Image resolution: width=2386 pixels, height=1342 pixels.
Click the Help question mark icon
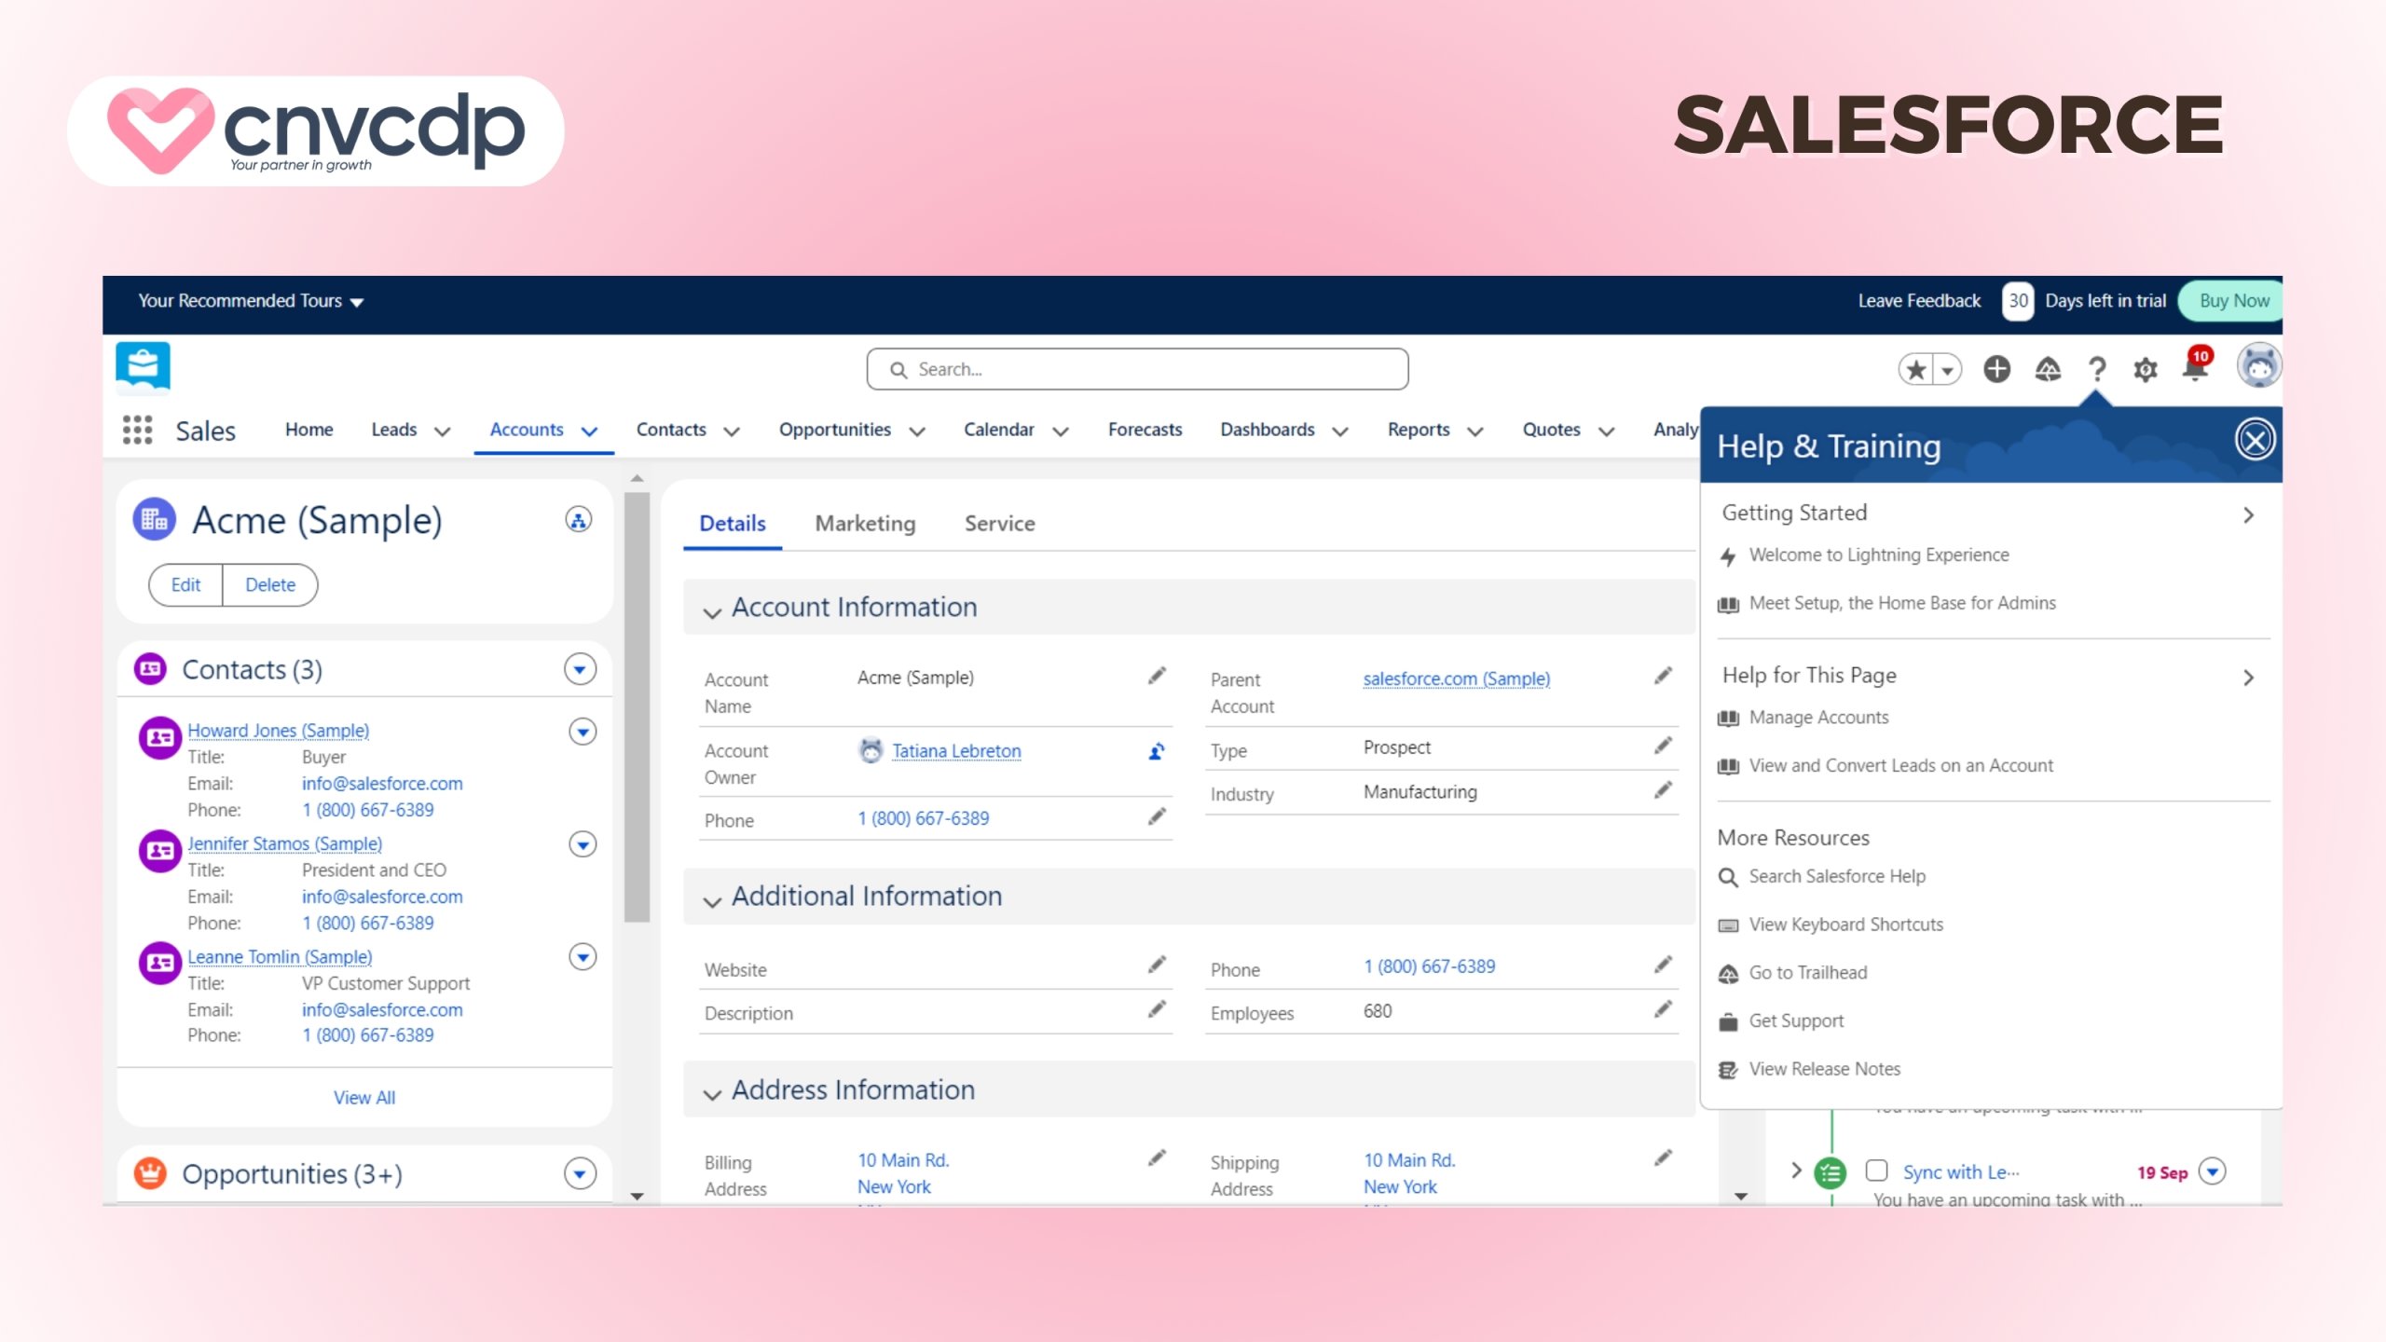pyautogui.click(x=2095, y=369)
